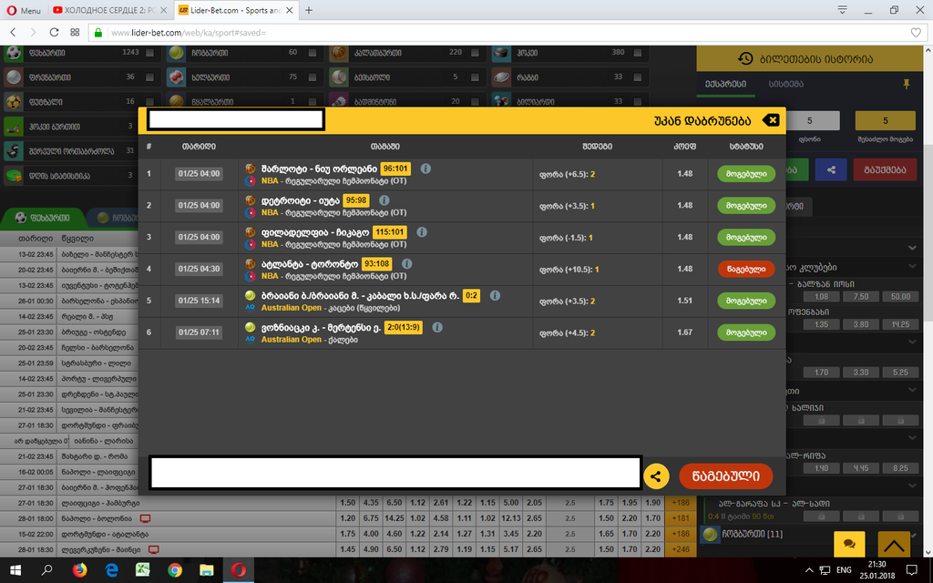Screen dimensions: 933x583
Task: Click the basketball icon next to კალათბურთი
Action: click(339, 53)
